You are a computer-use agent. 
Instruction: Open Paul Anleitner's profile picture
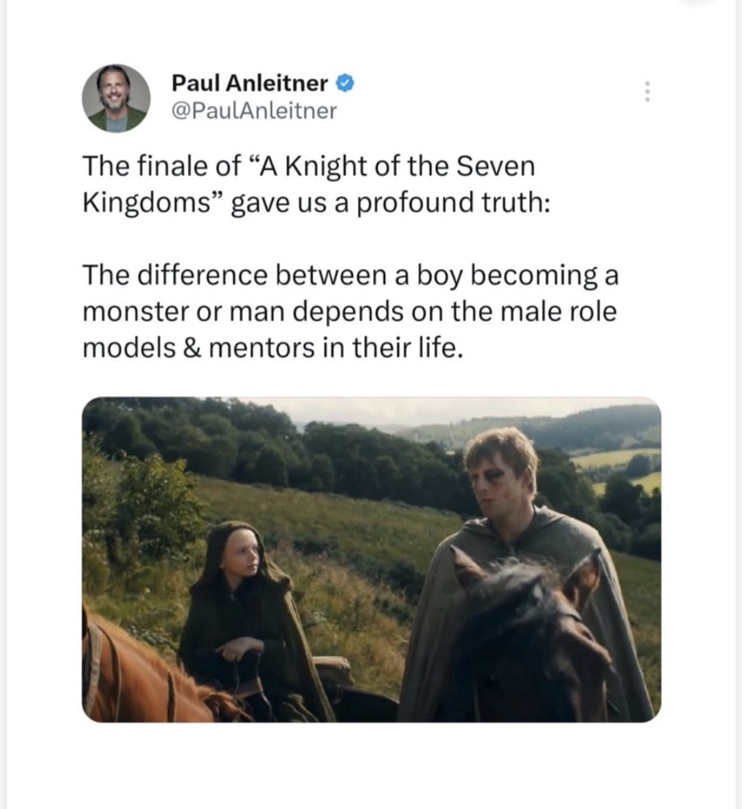tap(116, 98)
